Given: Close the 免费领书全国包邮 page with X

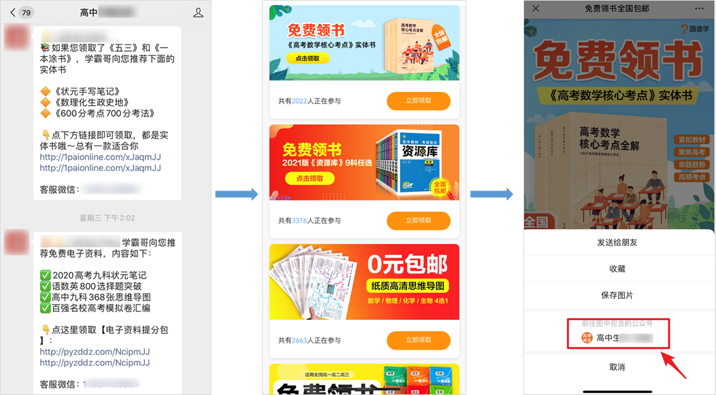Looking at the screenshot, I should click(536, 8).
